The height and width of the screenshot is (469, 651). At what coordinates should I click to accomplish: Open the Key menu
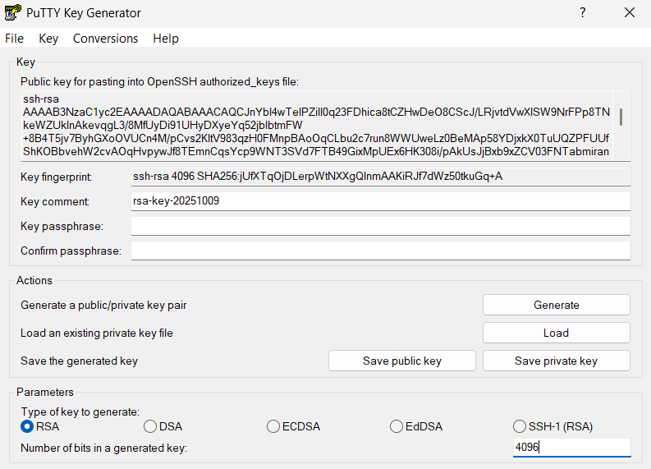click(48, 39)
